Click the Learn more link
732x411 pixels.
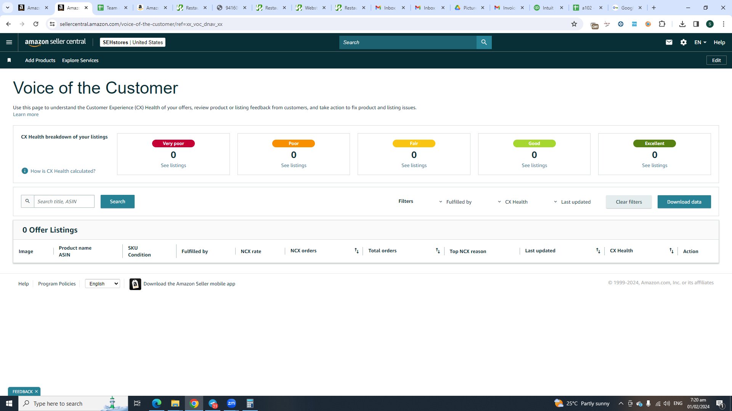[x=26, y=114]
